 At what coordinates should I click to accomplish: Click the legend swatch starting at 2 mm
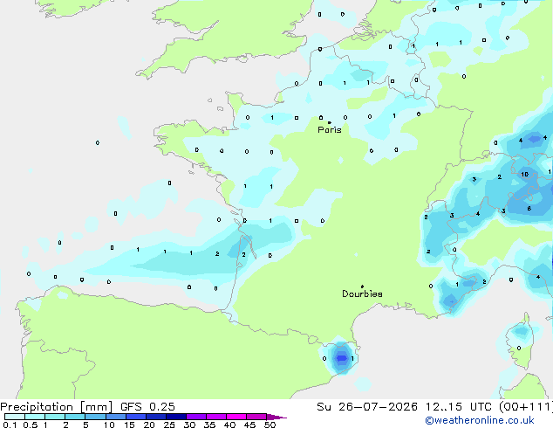coord(75,417)
